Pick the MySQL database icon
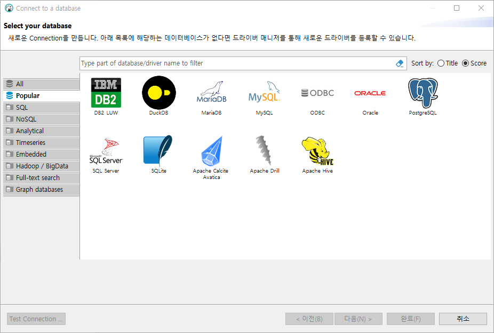The height and width of the screenshot is (333, 494). click(x=264, y=92)
